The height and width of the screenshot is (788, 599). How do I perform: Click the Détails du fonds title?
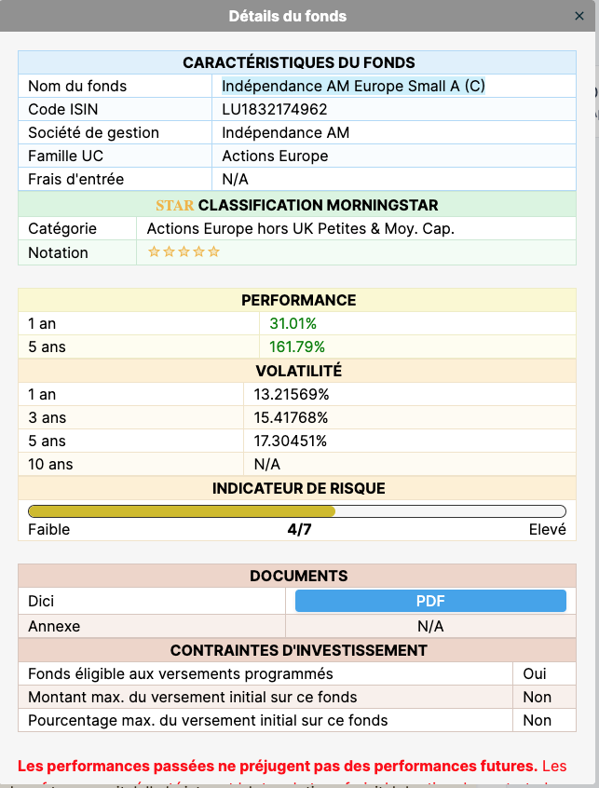(288, 16)
